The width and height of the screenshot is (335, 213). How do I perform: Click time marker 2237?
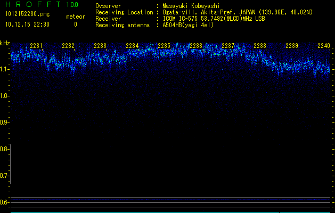tap(228, 46)
